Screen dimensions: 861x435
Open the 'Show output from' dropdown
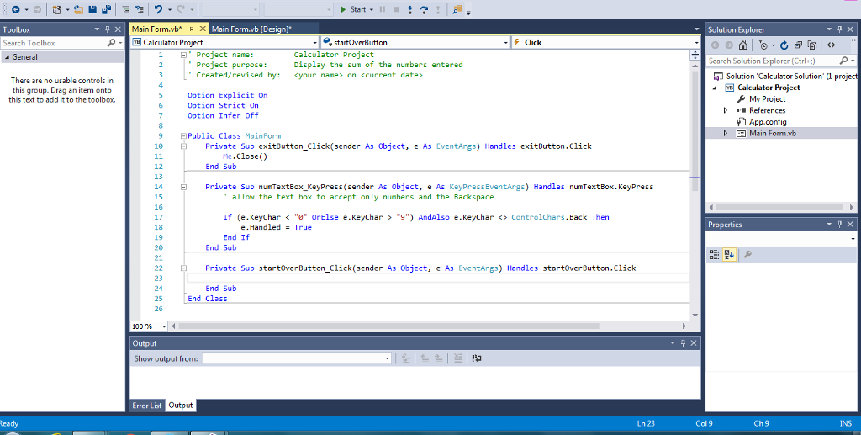tap(387, 358)
